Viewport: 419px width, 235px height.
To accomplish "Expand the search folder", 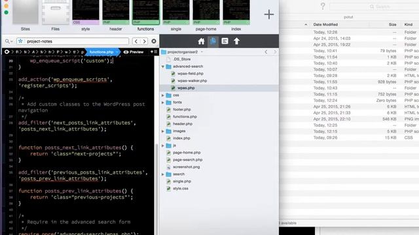I will [x=163, y=174].
